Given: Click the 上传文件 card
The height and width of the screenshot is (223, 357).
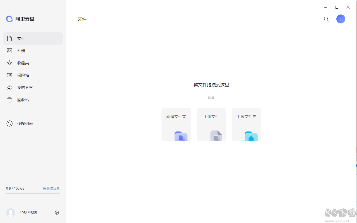Looking at the screenshot, I should (211, 124).
